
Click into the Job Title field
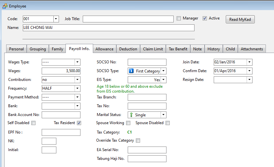tap(128, 19)
